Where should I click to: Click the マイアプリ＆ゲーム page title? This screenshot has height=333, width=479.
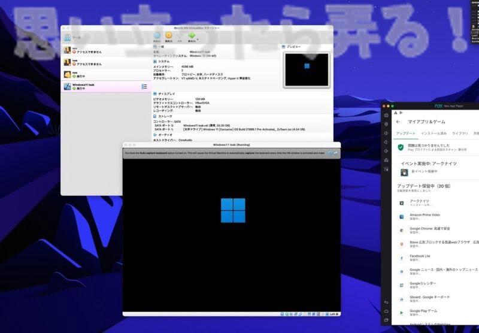(426, 122)
